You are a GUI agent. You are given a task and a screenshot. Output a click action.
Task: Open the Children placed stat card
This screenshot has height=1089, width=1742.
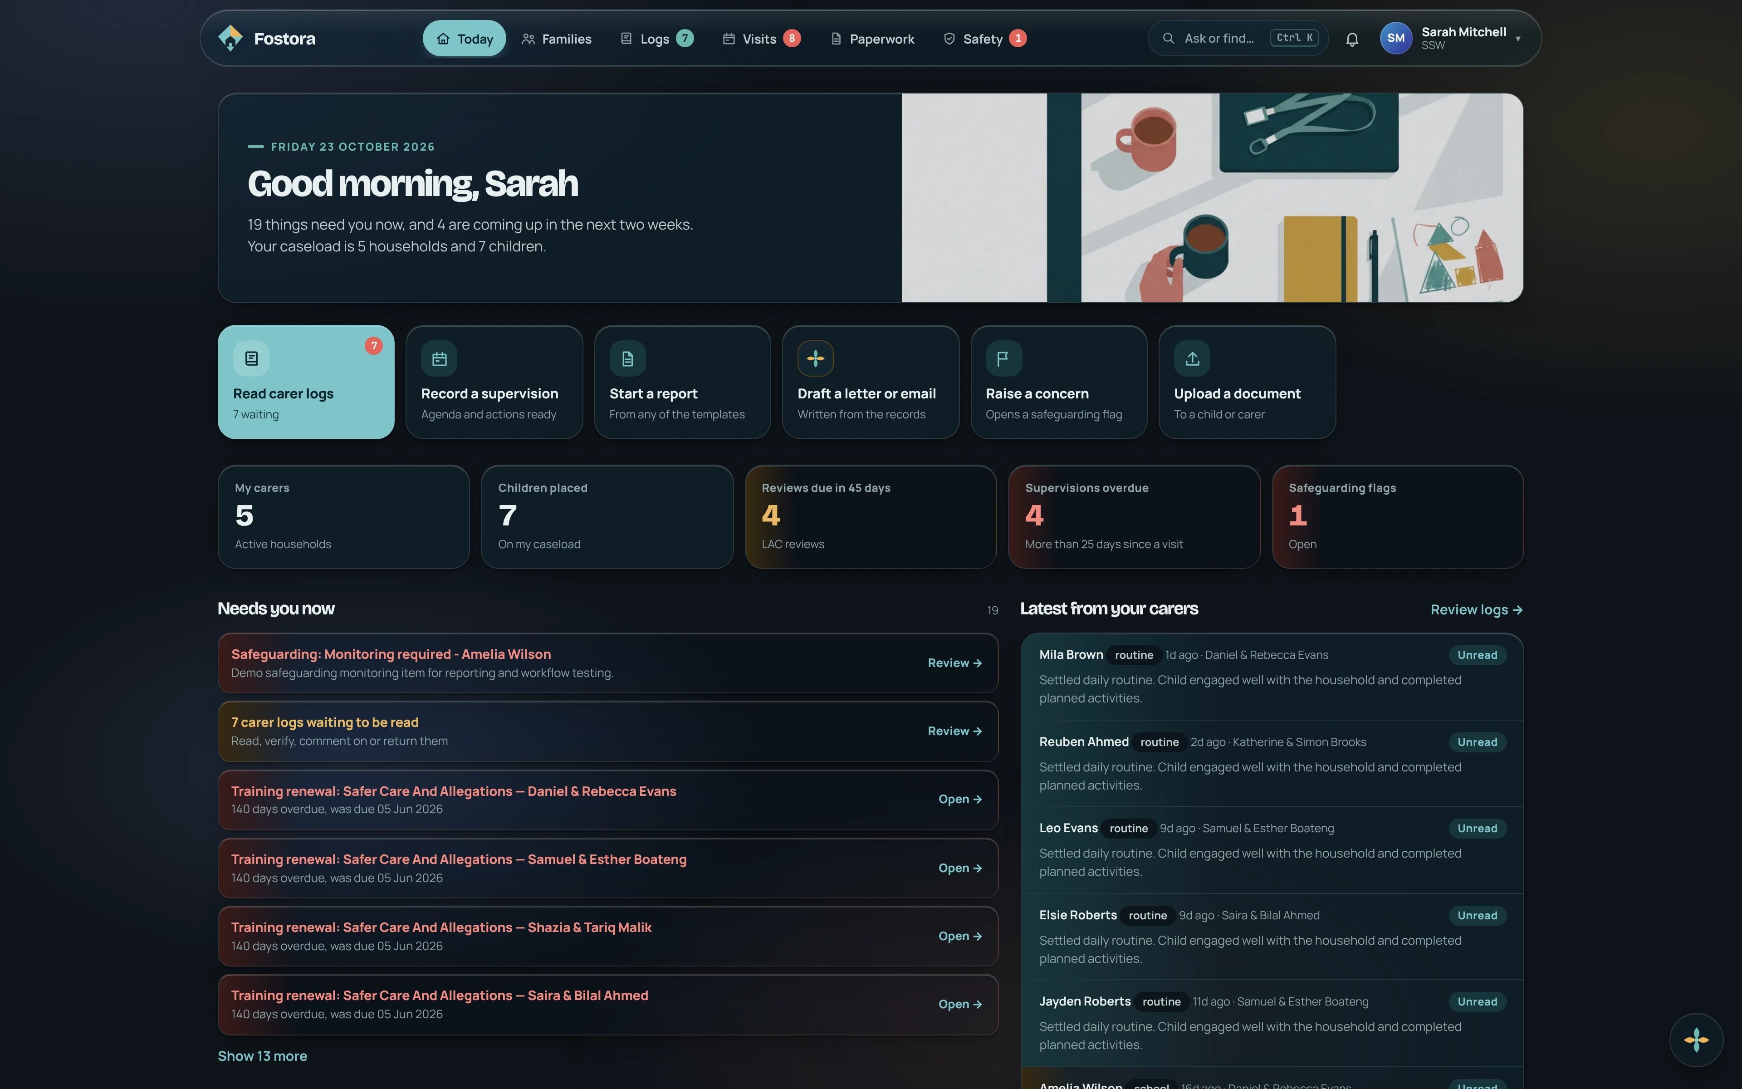click(607, 516)
